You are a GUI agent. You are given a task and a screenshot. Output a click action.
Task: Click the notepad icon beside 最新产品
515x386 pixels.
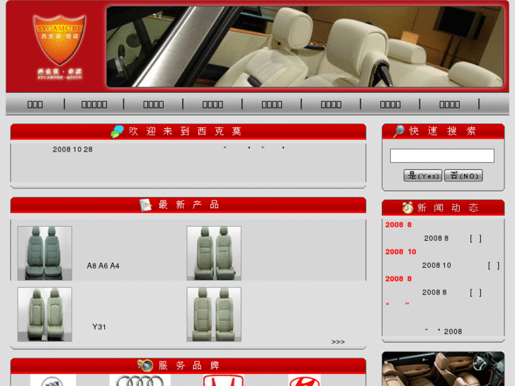[x=145, y=205]
